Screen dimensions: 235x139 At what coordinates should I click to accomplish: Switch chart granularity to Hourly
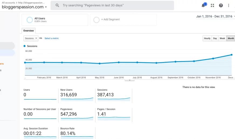[207, 38]
